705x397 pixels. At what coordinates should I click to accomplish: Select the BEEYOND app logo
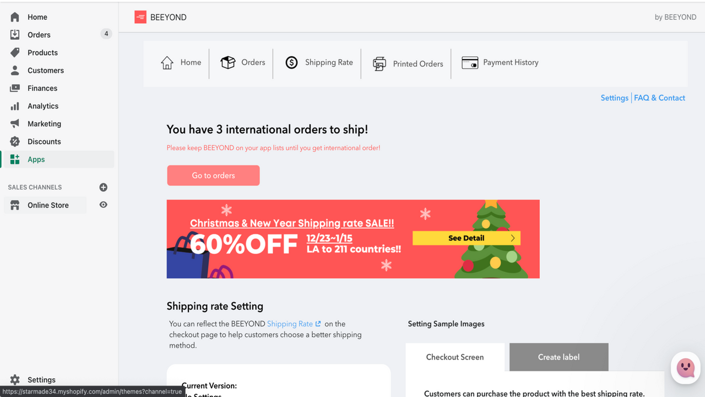[140, 17]
